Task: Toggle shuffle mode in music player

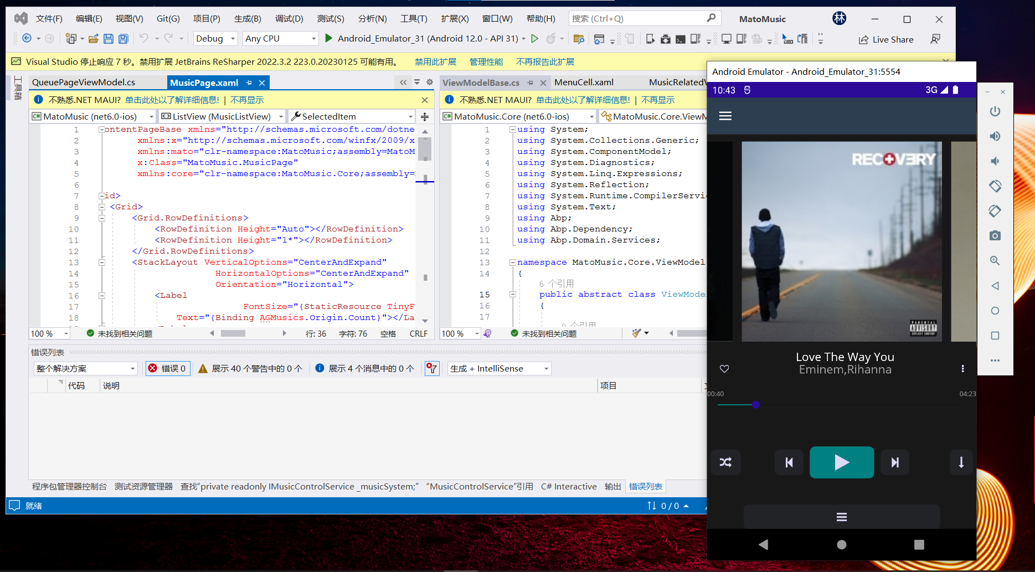Action: pos(725,462)
